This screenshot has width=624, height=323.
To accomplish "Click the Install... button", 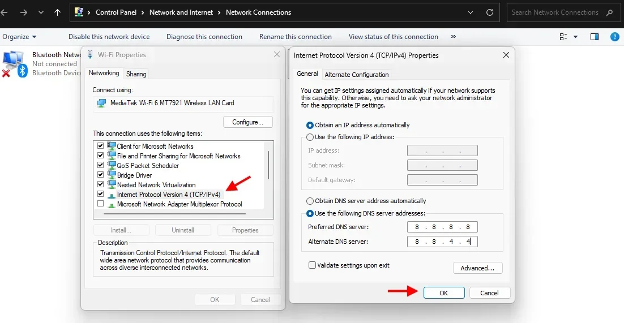I will pyautogui.click(x=121, y=230).
